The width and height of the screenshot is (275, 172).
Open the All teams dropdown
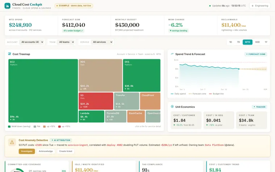66,42
